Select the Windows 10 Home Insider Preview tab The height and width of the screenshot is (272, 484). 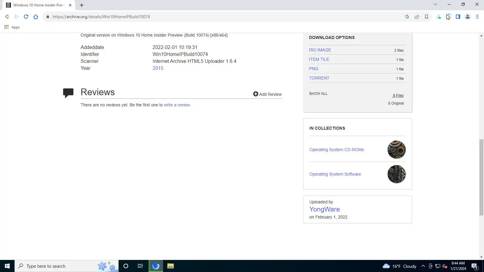click(x=38, y=5)
